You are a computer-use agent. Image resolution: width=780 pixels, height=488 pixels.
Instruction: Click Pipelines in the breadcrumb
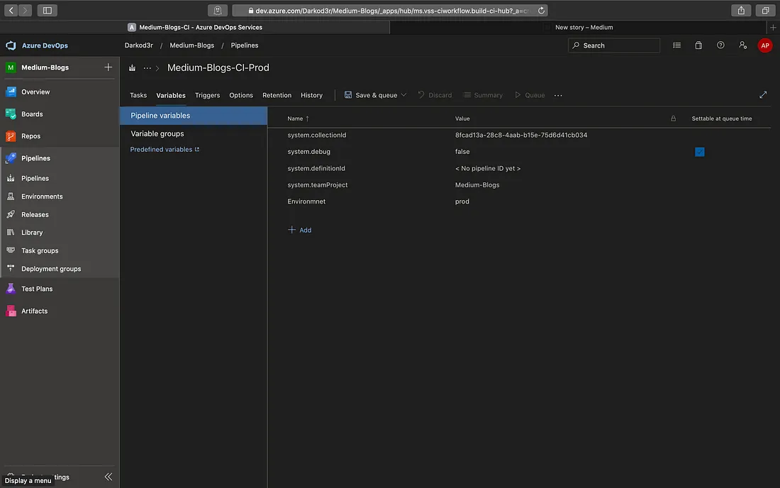coord(244,45)
